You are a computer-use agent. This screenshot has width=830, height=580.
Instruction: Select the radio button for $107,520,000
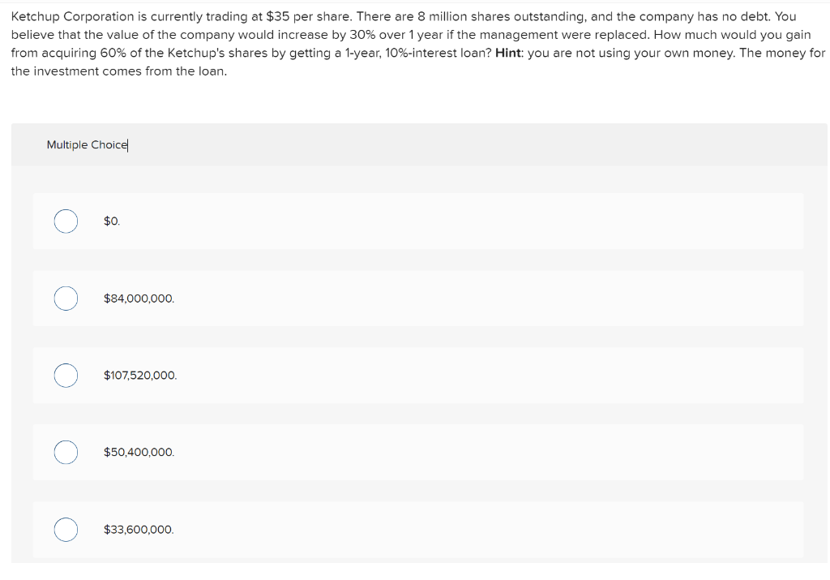pyautogui.click(x=66, y=375)
